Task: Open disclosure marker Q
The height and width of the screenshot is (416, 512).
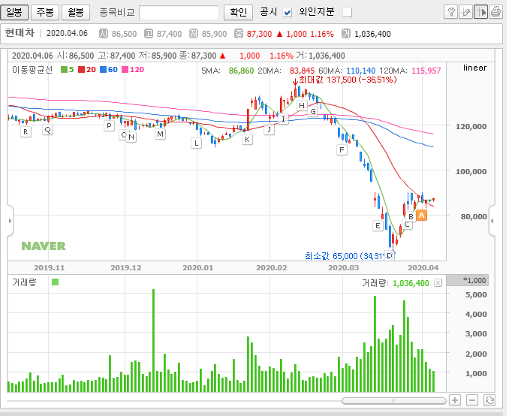Action: coord(48,130)
